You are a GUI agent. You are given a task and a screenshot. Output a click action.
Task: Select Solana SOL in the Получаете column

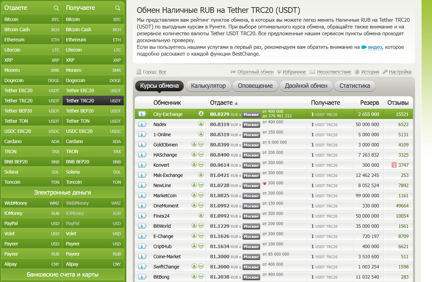point(93,172)
